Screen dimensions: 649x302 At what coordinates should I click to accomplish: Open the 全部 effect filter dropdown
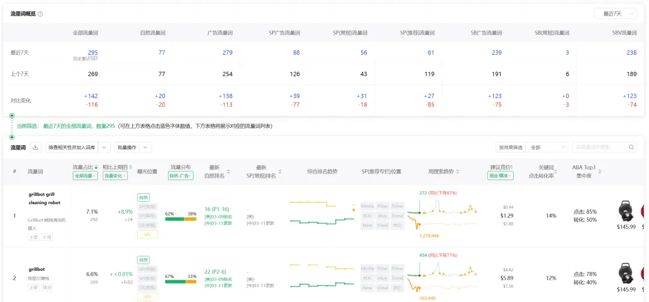[x=546, y=147]
